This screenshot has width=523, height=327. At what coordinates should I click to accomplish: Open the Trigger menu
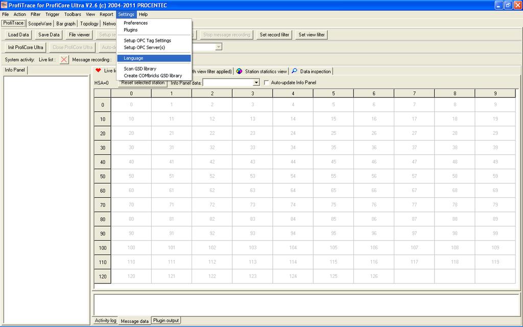click(53, 14)
